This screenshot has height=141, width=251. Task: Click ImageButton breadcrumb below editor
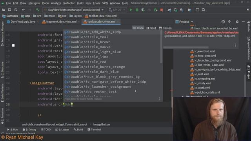point(102,125)
